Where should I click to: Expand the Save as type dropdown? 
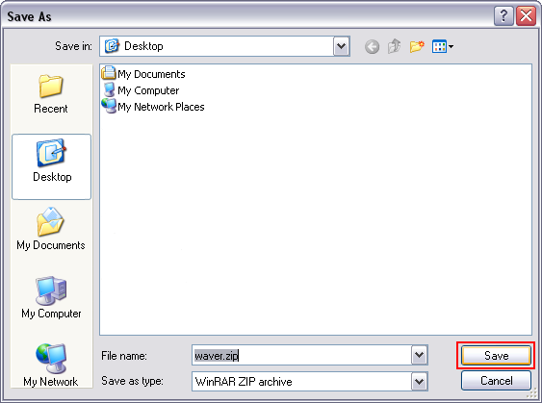[x=420, y=382]
